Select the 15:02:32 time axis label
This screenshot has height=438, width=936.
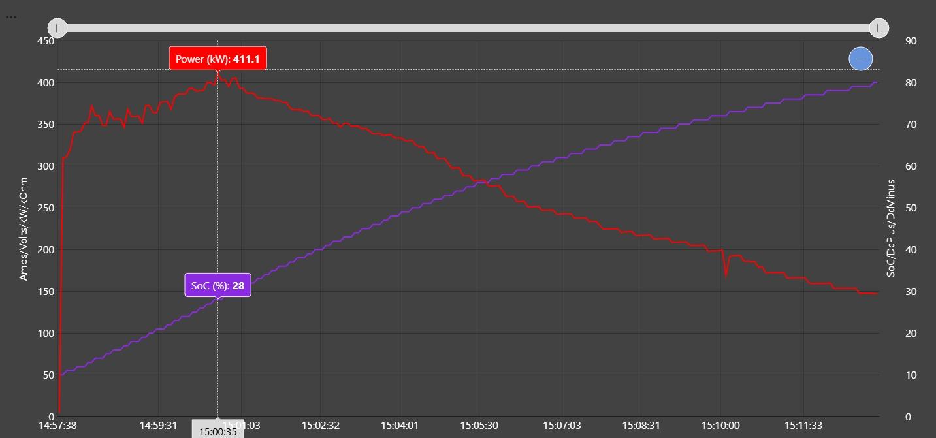coord(320,426)
